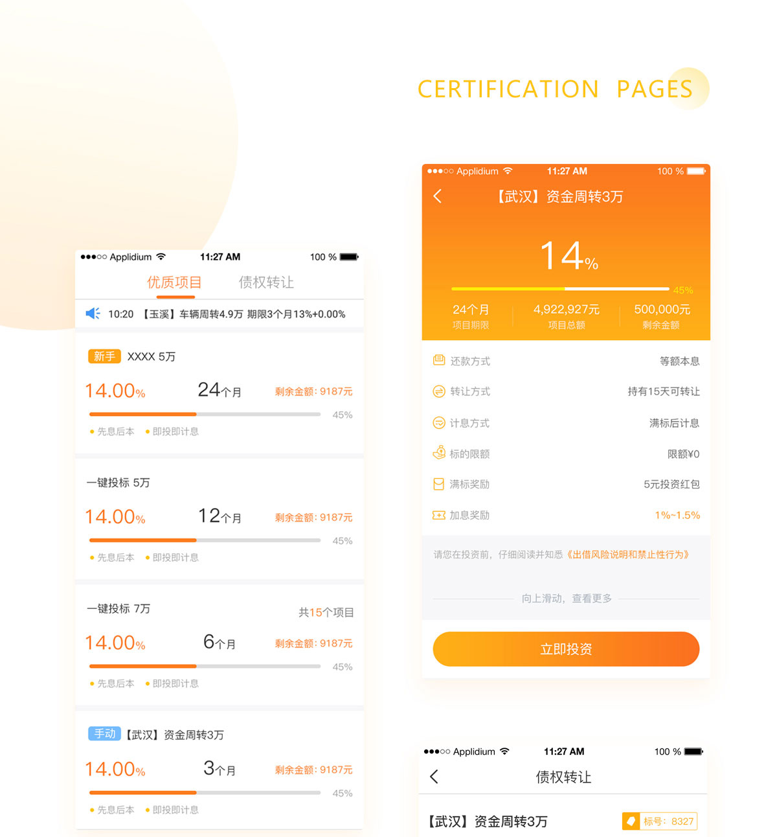
Task: Click 剩余金额: 9187元 in XXXX 5万 card
Action: click(x=313, y=391)
